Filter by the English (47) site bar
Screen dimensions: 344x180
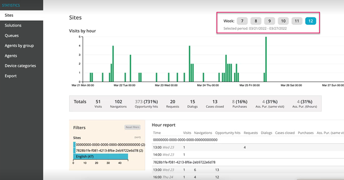coord(100,156)
